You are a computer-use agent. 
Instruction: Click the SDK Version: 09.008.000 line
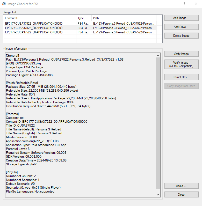coord(24,157)
